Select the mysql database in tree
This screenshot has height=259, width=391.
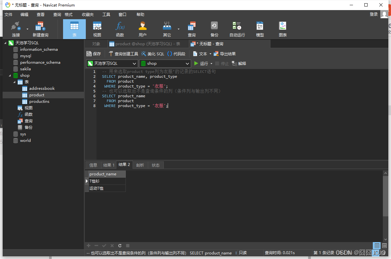tap(26, 56)
